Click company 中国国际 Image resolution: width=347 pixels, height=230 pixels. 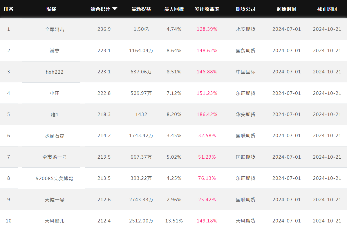(x=246, y=72)
